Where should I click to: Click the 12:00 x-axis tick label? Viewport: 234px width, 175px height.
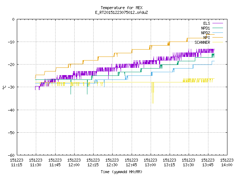(74, 165)
